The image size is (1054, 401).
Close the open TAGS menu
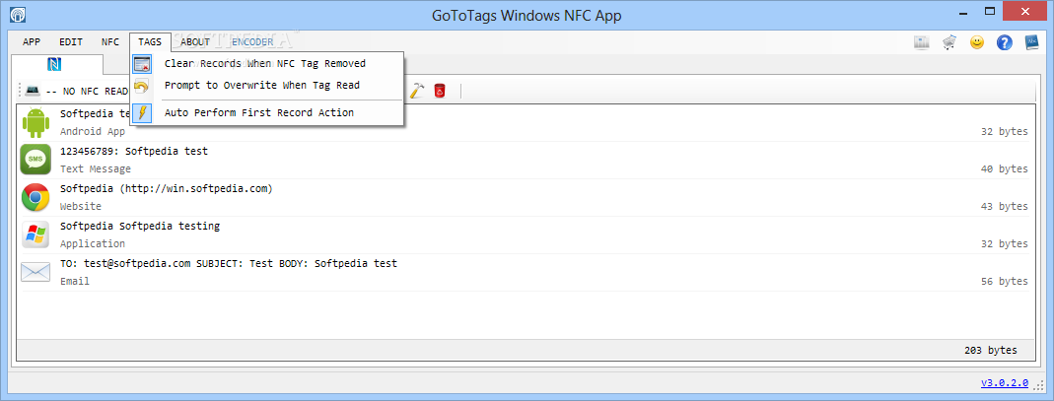click(x=150, y=41)
